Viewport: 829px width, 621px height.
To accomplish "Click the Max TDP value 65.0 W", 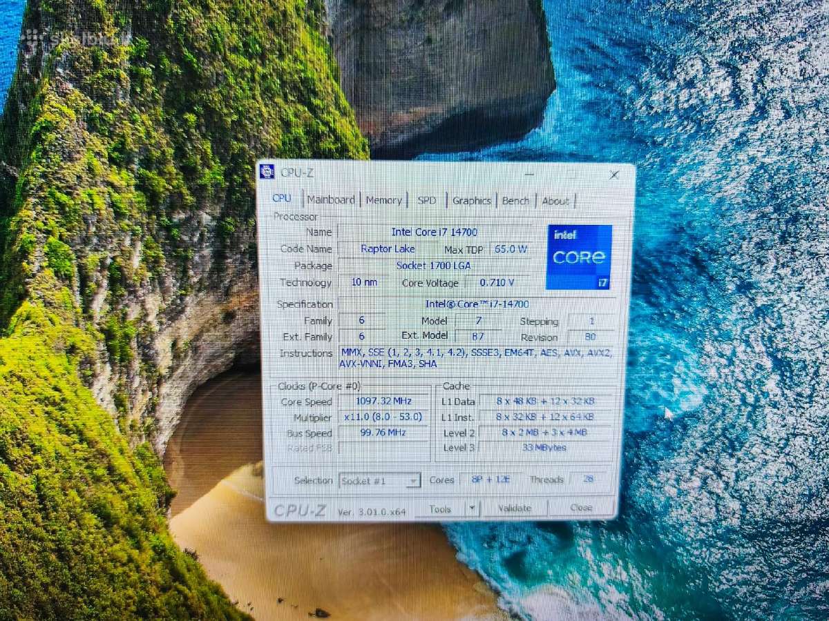I will (511, 249).
